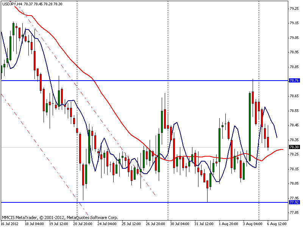Click the vertical dashed line near 30 Jul
303x227 pixels.
[x=168, y=110]
